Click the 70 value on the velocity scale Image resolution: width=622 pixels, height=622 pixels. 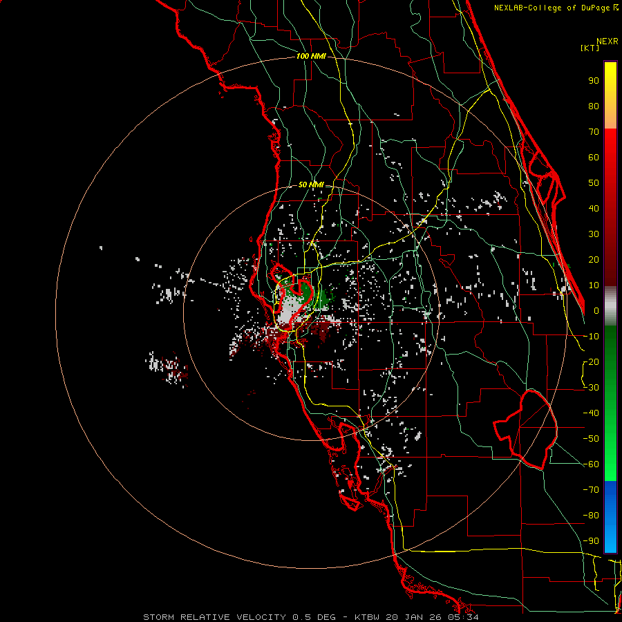pos(594,132)
